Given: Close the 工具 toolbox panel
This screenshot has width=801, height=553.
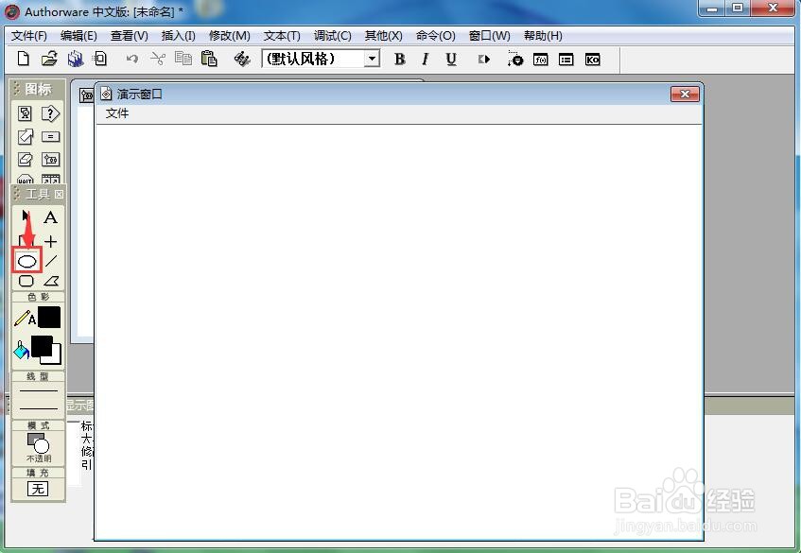Looking at the screenshot, I should pos(60,195).
